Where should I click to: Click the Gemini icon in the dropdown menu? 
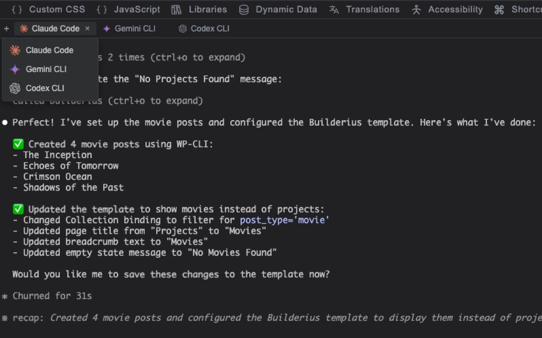click(x=15, y=69)
